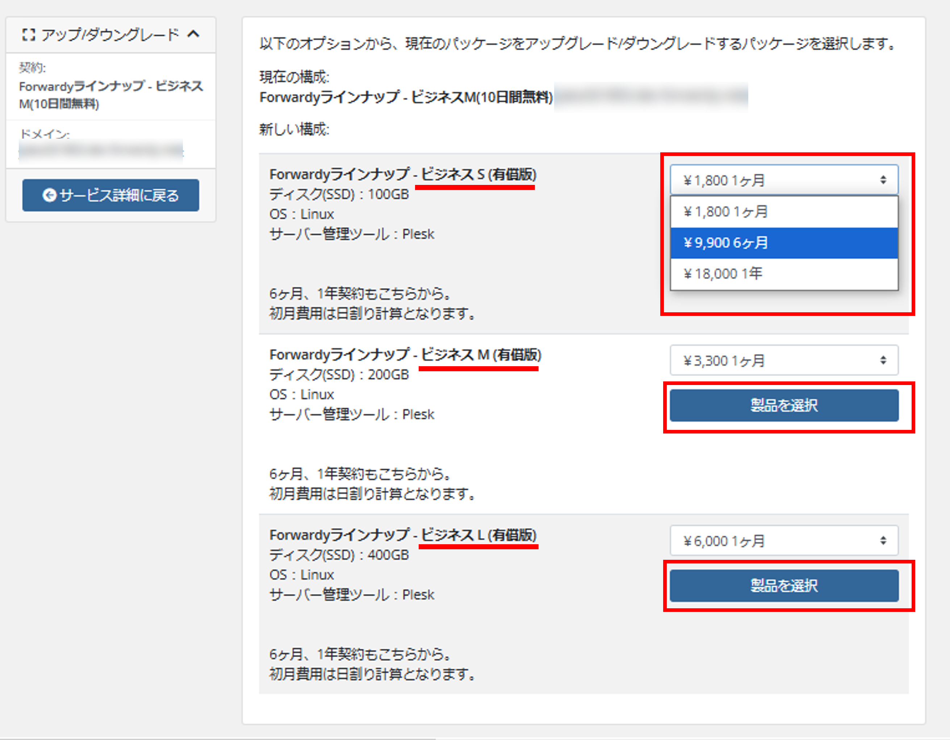The width and height of the screenshot is (950, 740).
Task: Open the ビジネス M ¥3,300 1ヶ月 dropdown
Action: (x=784, y=360)
